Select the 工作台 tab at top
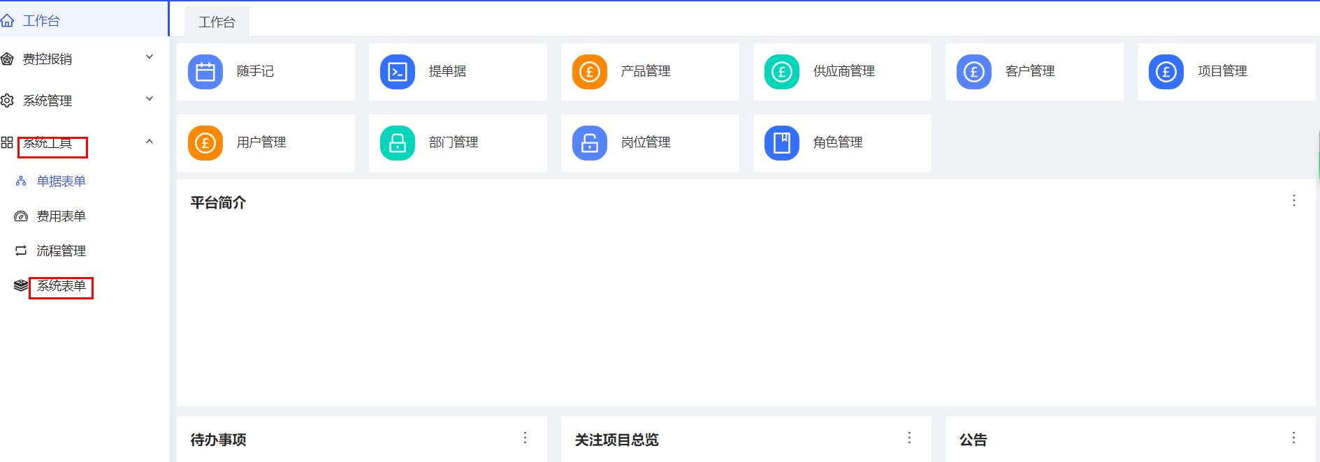 [217, 22]
